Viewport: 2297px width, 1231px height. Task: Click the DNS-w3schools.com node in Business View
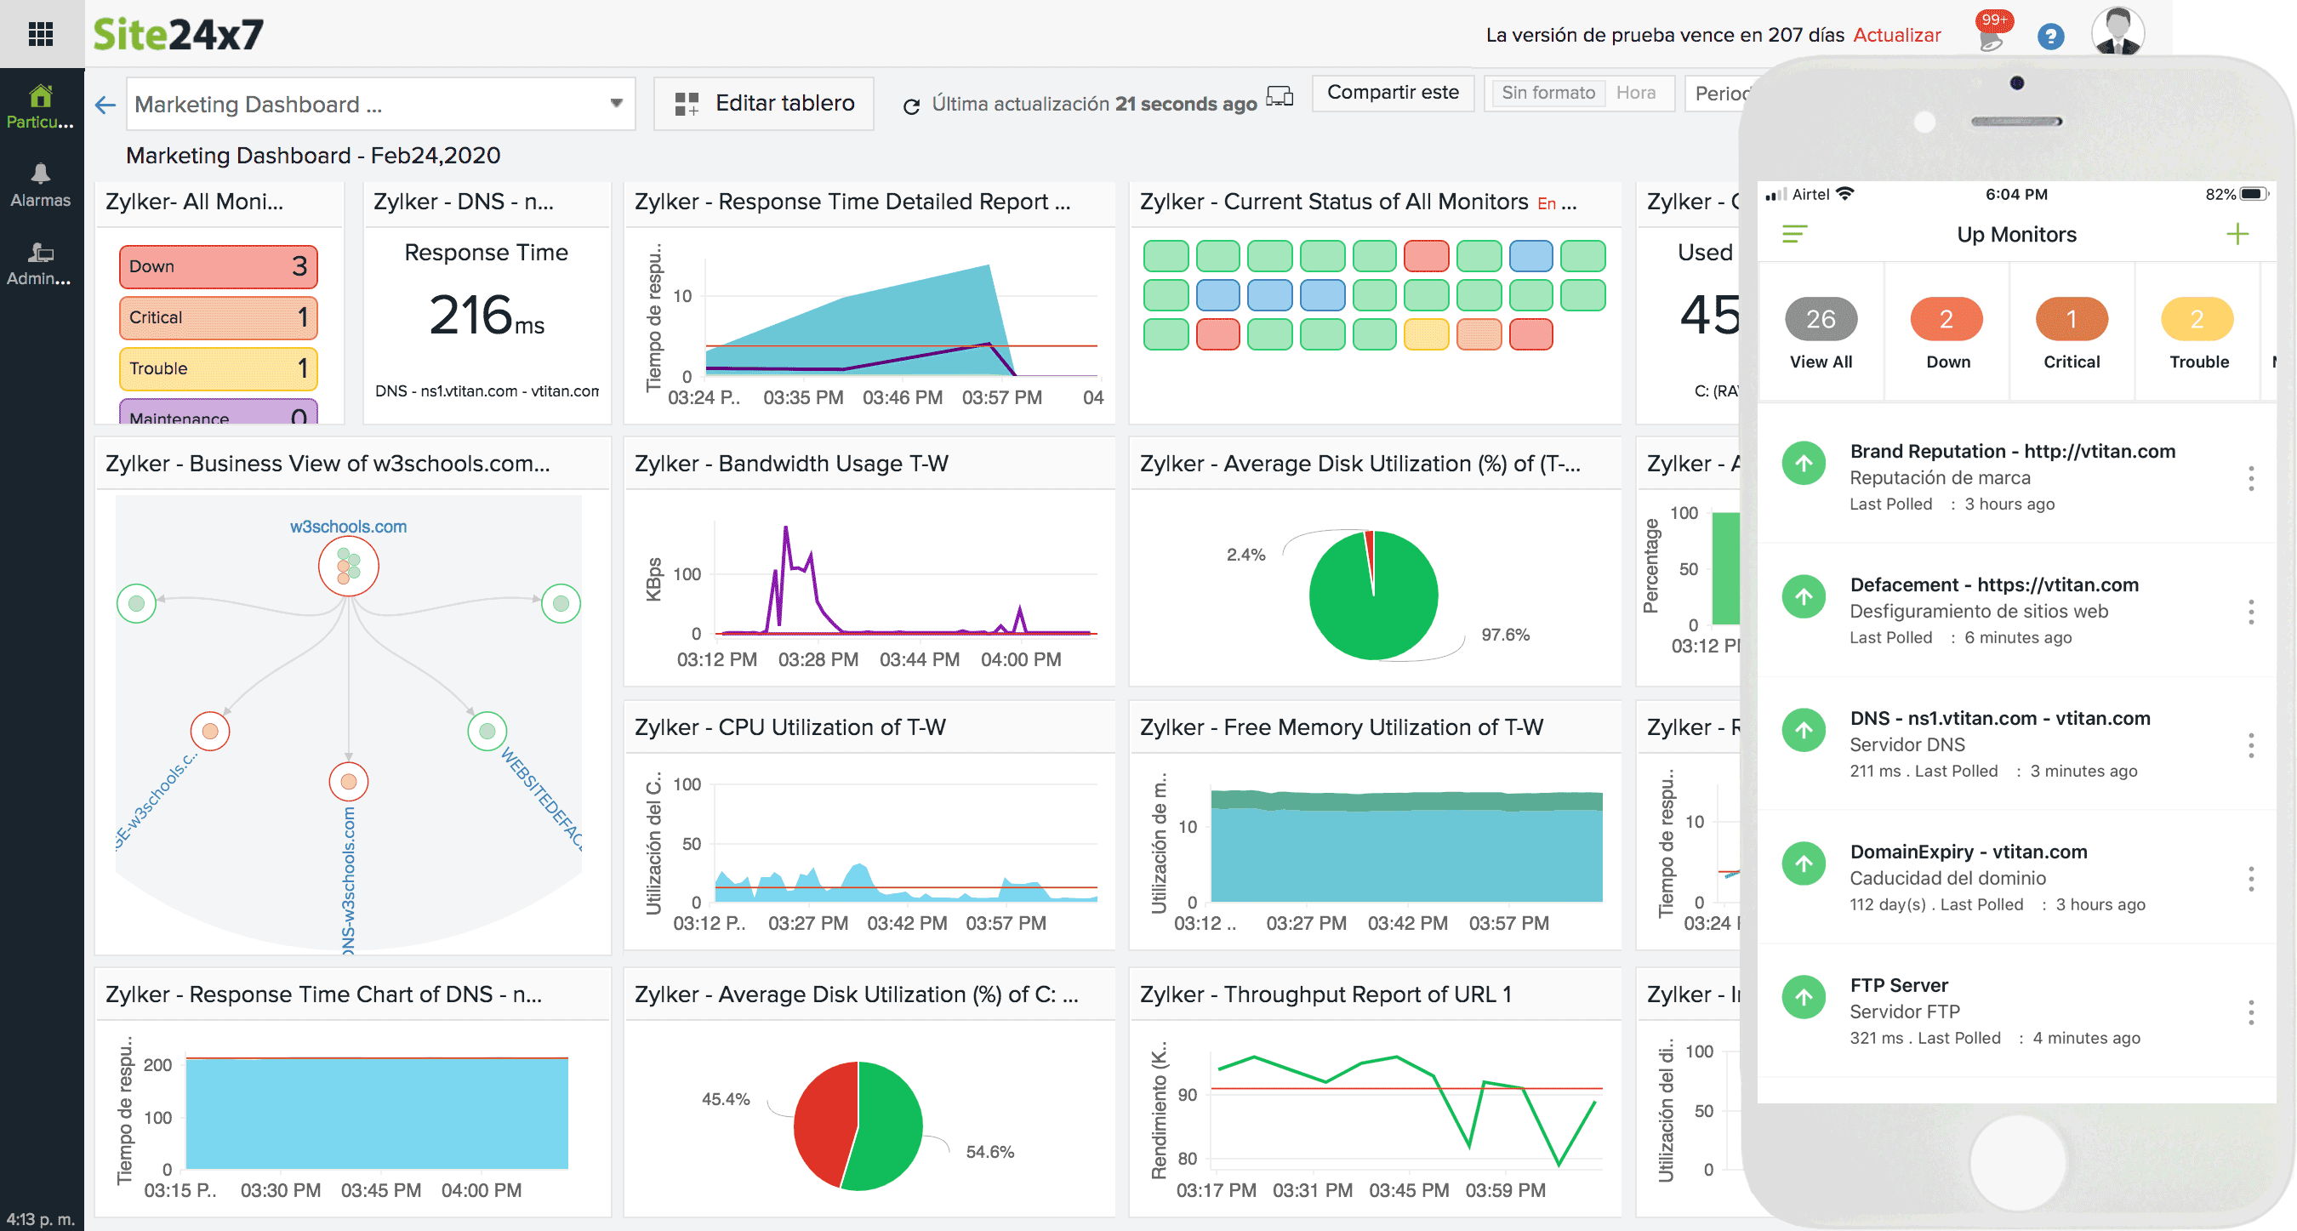[349, 782]
